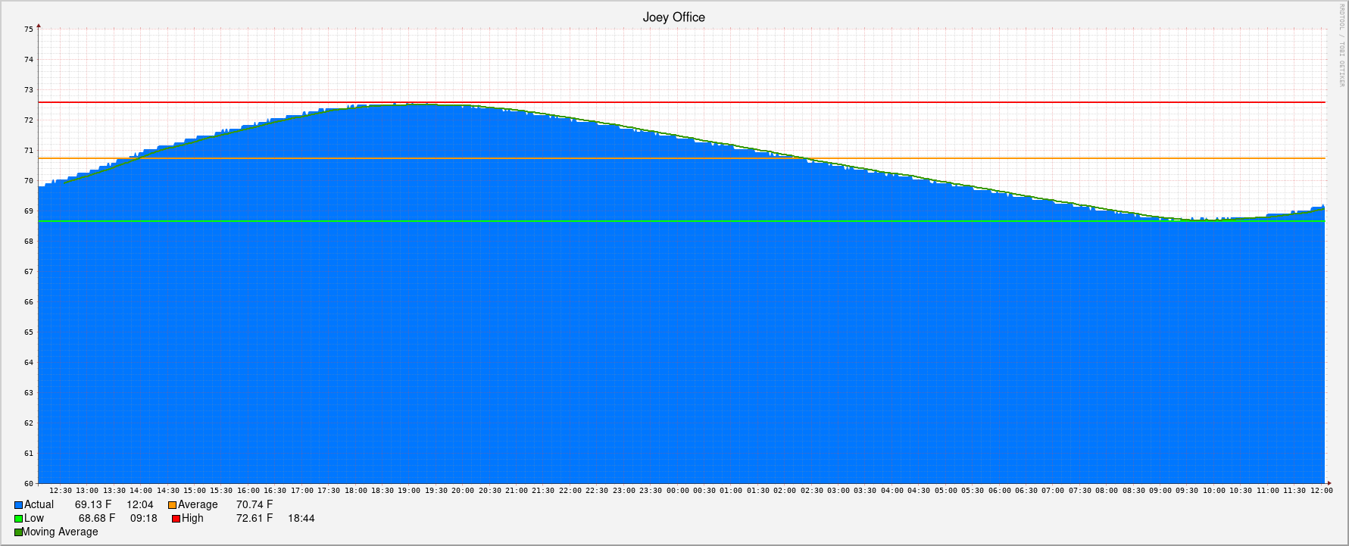Click the Actual timestamp 12:04
The width and height of the screenshot is (1349, 546).
tap(139, 505)
